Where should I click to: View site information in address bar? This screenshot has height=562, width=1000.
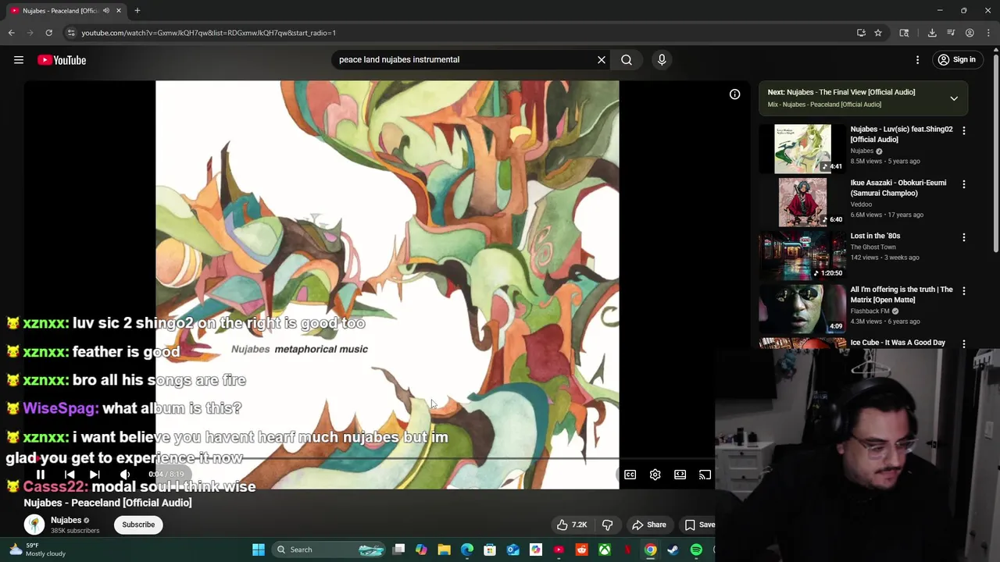[71, 33]
